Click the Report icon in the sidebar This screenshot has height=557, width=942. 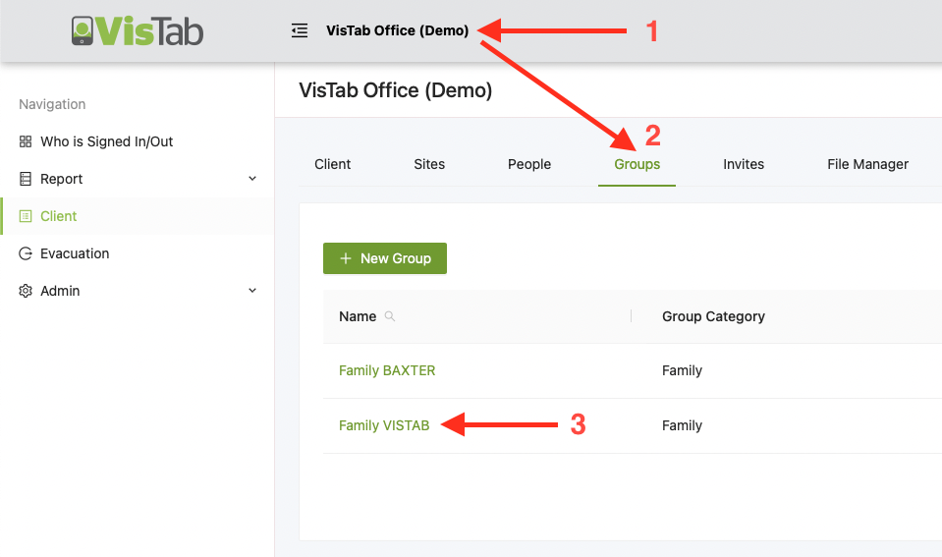(26, 179)
